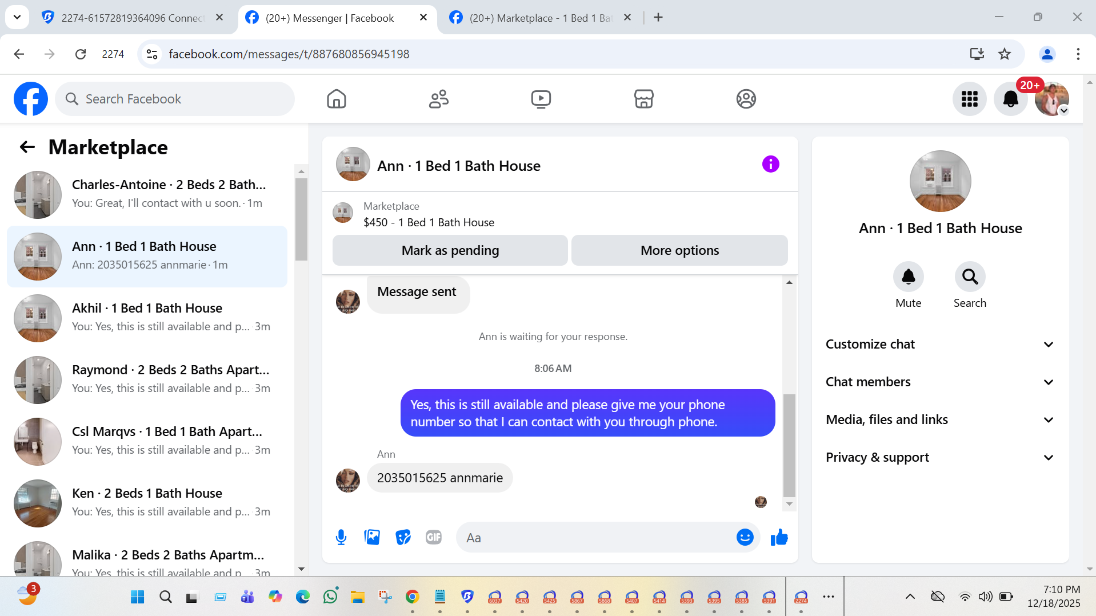Open Csl Marqvs 1 Bed 1 Bath conversation
The height and width of the screenshot is (616, 1096).
point(147,441)
